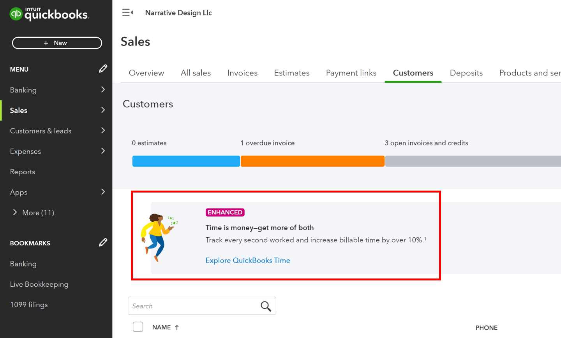561x338 pixels.
Task: Click the '1 overdue invoice' label
Action: pyautogui.click(x=268, y=143)
